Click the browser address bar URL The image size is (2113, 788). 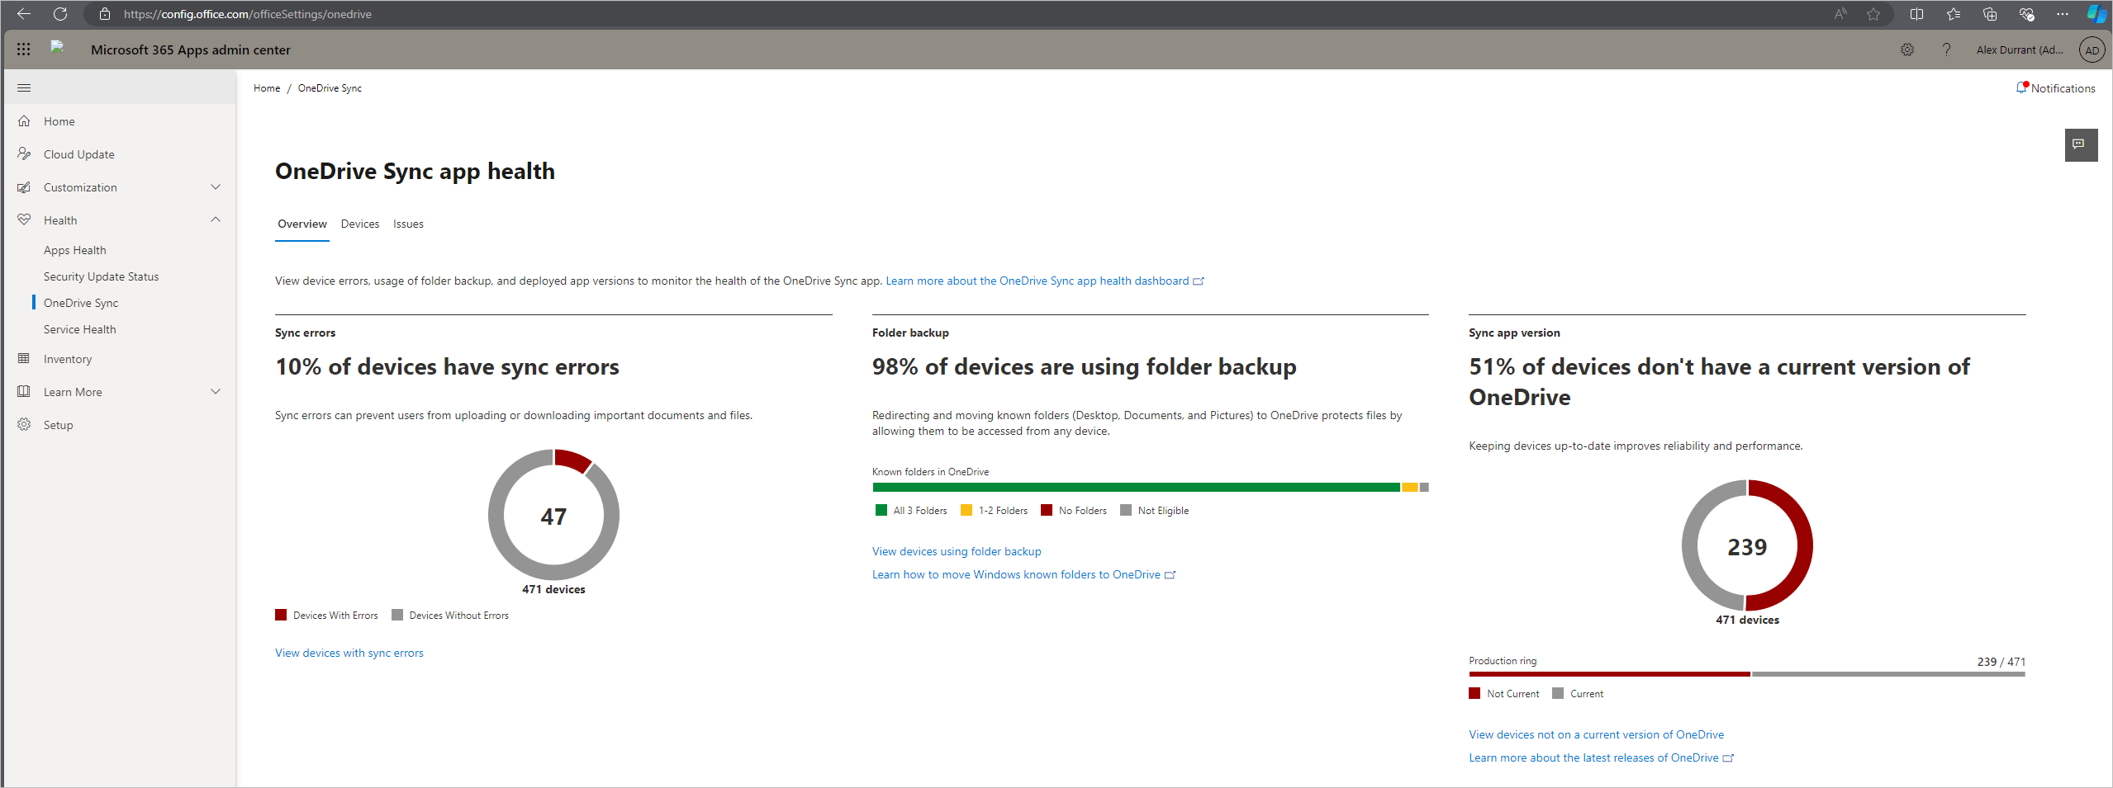(x=248, y=14)
